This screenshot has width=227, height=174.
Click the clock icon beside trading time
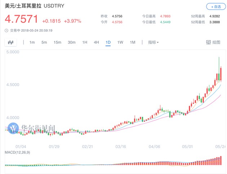(x=6, y=30)
